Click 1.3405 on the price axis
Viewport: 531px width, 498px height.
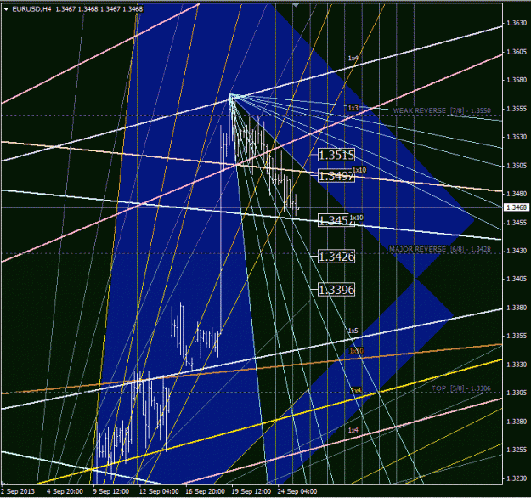(x=517, y=279)
